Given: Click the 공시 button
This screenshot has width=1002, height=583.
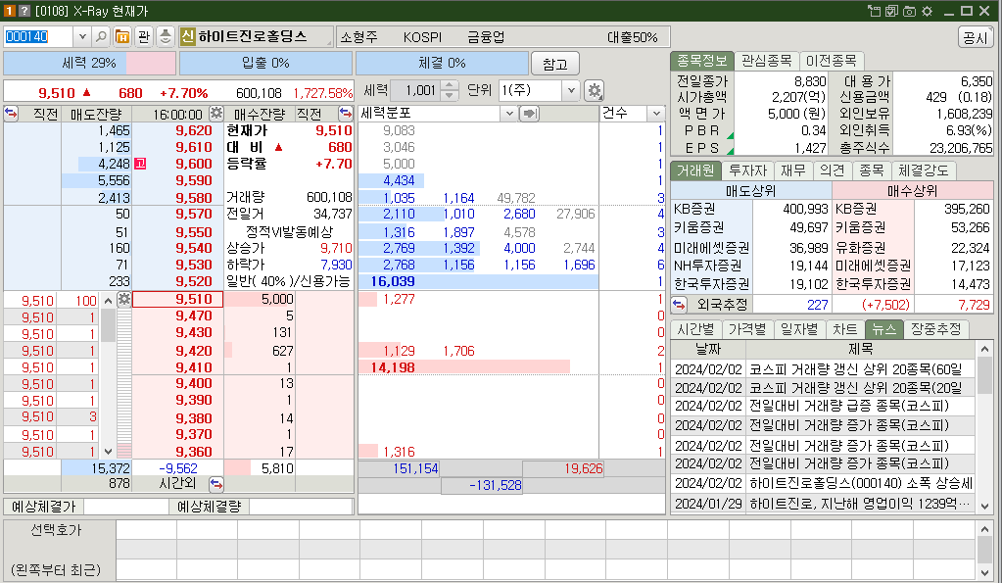Looking at the screenshot, I should point(976,37).
